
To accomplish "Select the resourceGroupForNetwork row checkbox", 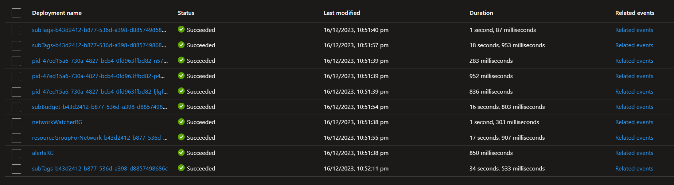I will (x=16, y=138).
